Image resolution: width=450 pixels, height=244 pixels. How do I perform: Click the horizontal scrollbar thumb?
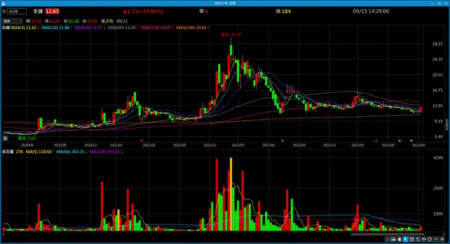(387, 234)
